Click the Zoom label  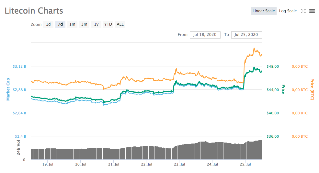(x=36, y=25)
